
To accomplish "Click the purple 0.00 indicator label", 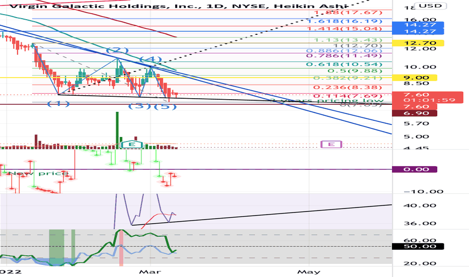I will [x=414, y=170].
